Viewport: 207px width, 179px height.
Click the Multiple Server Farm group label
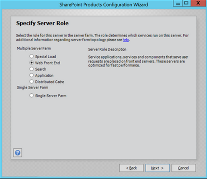click(34, 49)
